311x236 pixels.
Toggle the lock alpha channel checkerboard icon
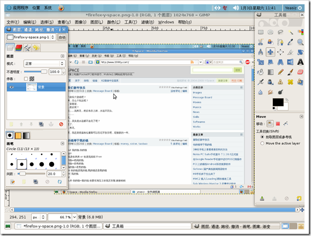32,79
